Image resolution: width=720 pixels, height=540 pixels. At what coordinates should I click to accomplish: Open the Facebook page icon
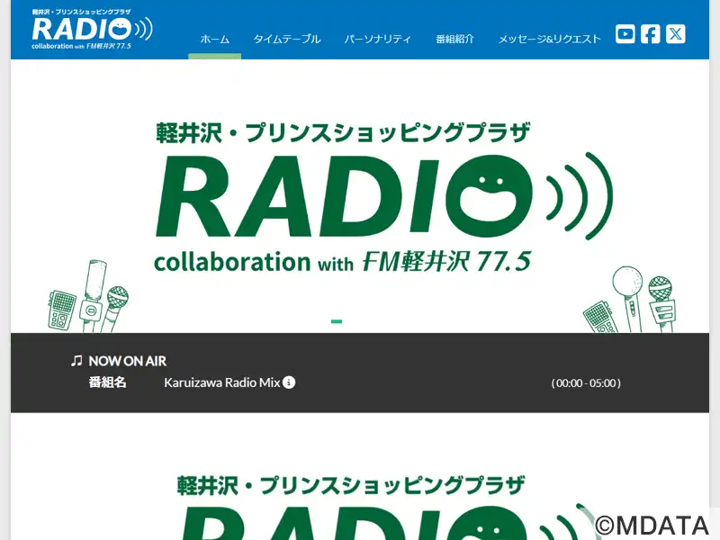[x=650, y=34]
